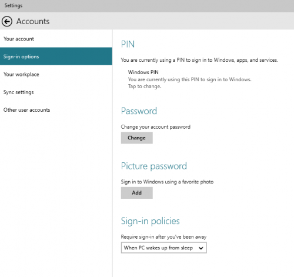Click the Settings title bar text
294x277 pixels.
14,5
